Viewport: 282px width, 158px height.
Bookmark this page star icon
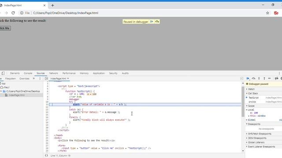tap(267, 13)
